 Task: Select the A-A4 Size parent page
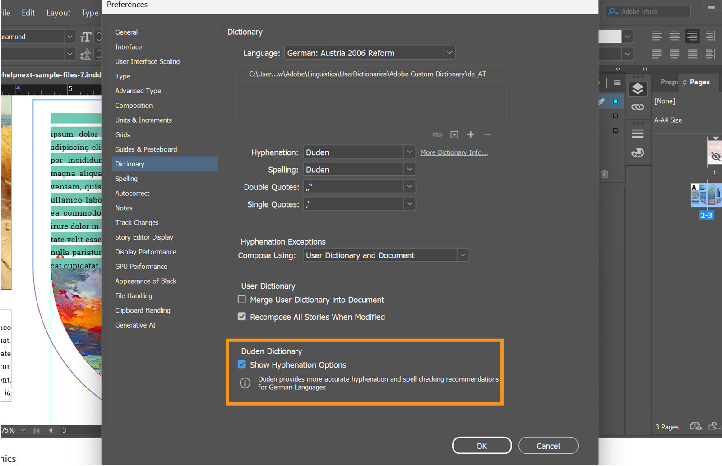[668, 120]
